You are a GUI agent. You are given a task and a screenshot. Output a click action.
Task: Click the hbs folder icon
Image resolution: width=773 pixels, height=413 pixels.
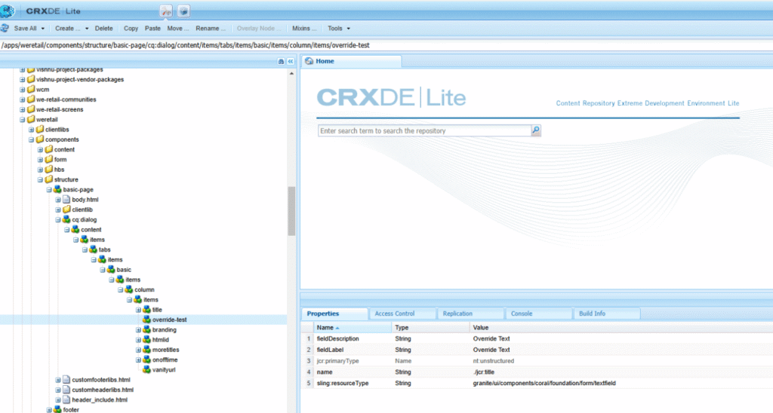pyautogui.click(x=48, y=170)
